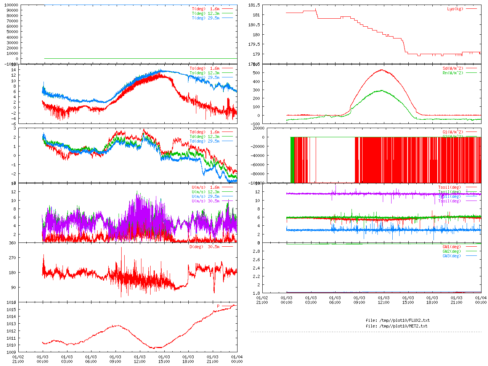Click the file path ending MET2.txt
Viewport: 488px width, 366px height.
coord(396,326)
